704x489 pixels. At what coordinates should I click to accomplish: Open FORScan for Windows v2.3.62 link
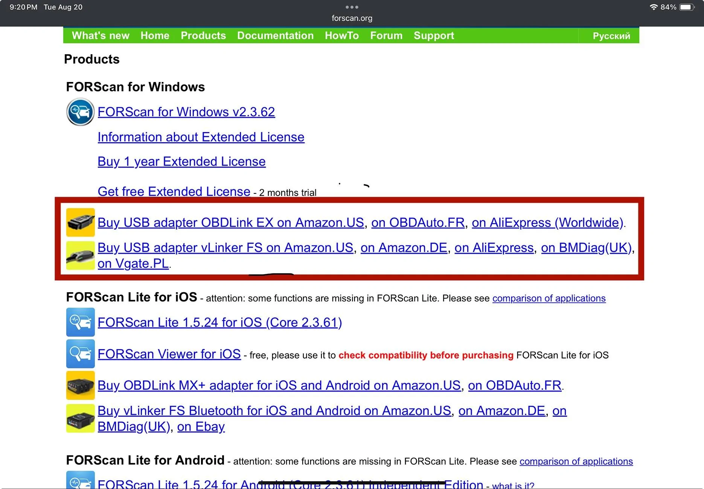[186, 112]
